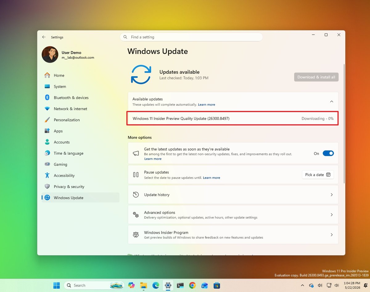Turn off get latest updates toggle
The width and height of the screenshot is (370, 292).
click(328, 153)
